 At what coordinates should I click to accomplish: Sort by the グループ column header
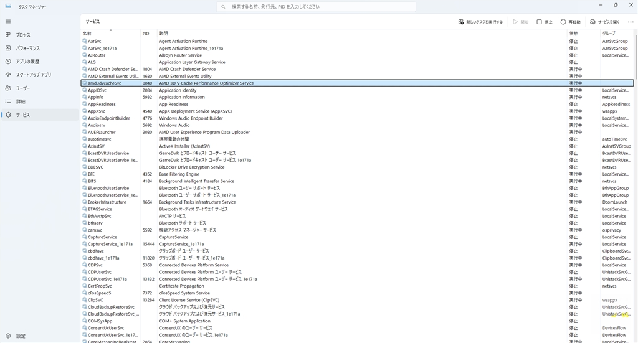click(616, 34)
